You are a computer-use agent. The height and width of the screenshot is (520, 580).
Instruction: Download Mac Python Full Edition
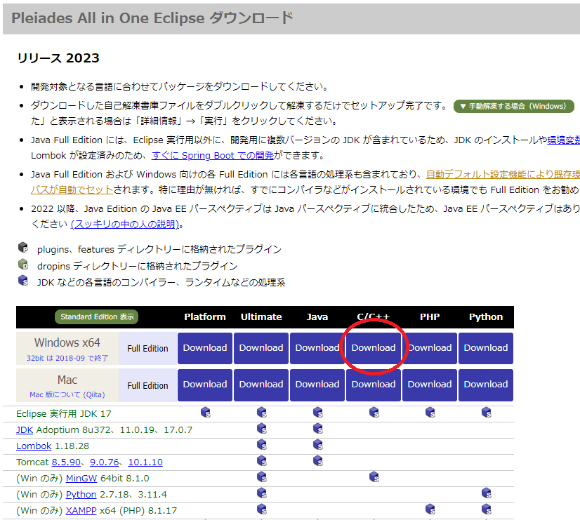(486, 385)
